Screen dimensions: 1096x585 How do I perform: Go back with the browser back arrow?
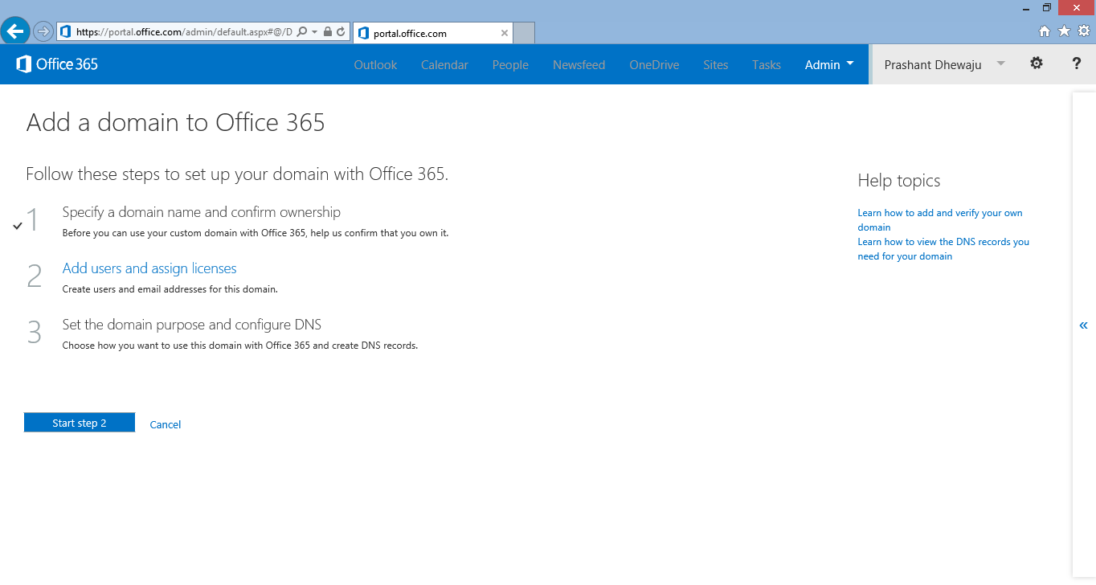point(15,31)
